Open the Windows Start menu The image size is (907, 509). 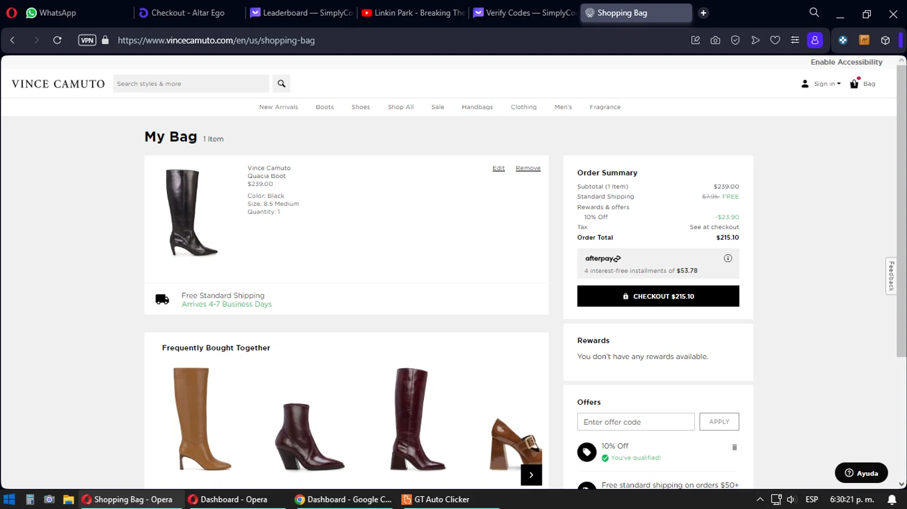click(x=9, y=499)
